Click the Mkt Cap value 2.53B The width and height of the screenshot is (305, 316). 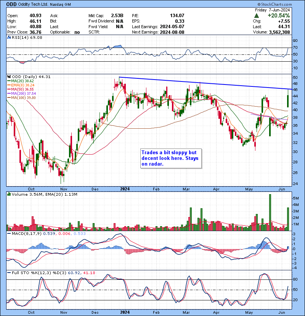(x=117, y=16)
